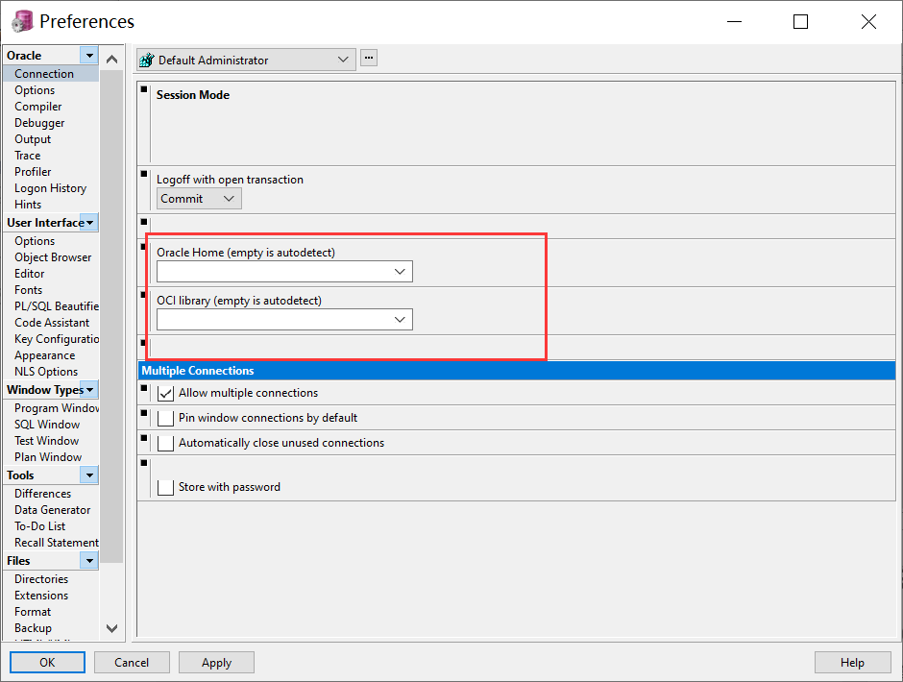The height and width of the screenshot is (682, 903).
Task: Open the Editor preferences page
Action: (30, 274)
